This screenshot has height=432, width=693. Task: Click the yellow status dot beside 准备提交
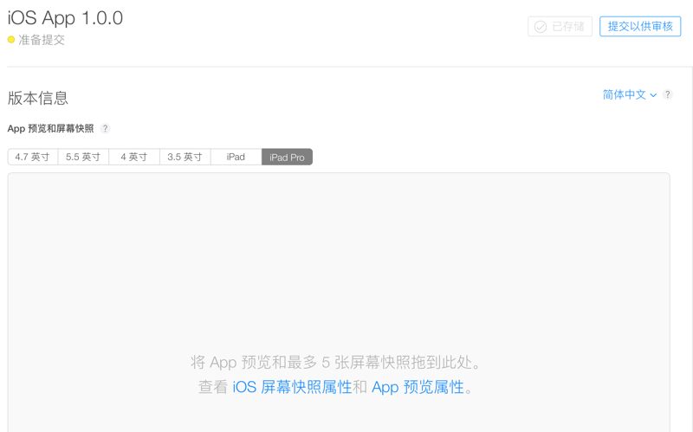pos(11,40)
